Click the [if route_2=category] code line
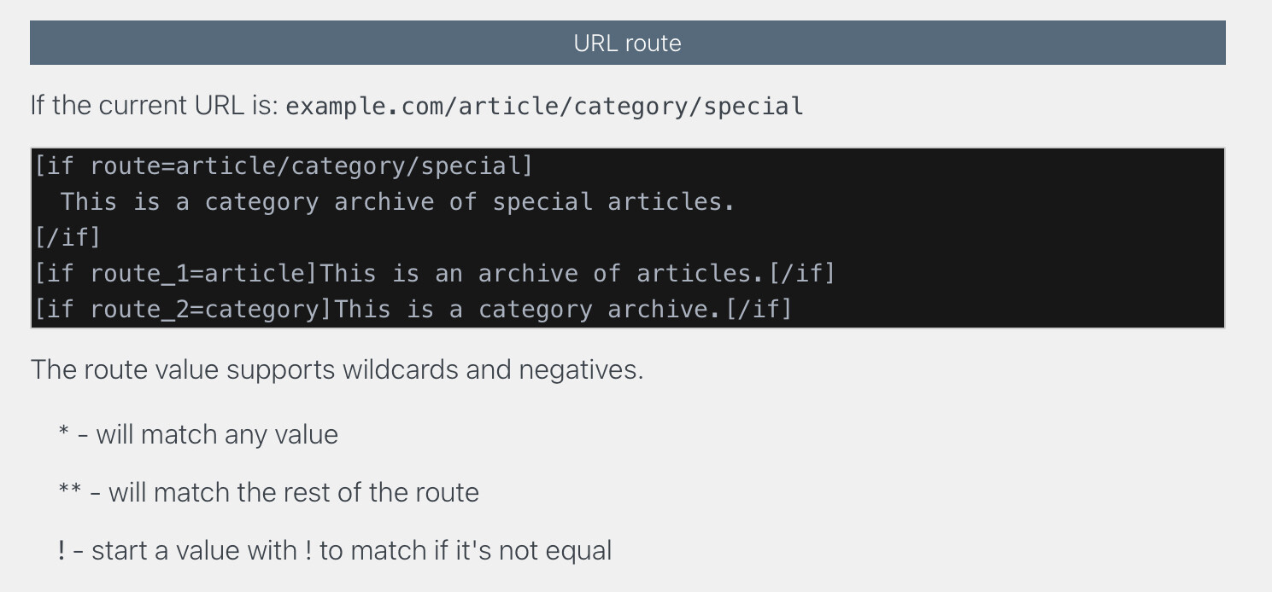 (413, 309)
